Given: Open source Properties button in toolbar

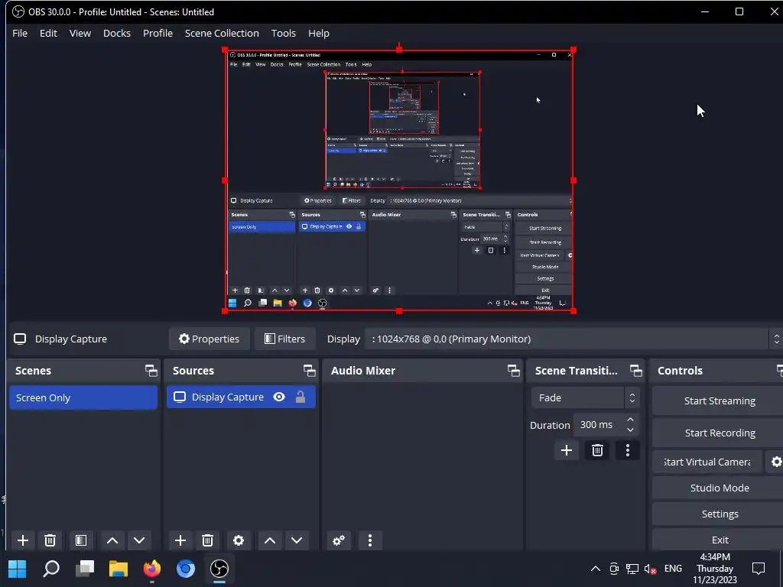Looking at the screenshot, I should [210, 339].
